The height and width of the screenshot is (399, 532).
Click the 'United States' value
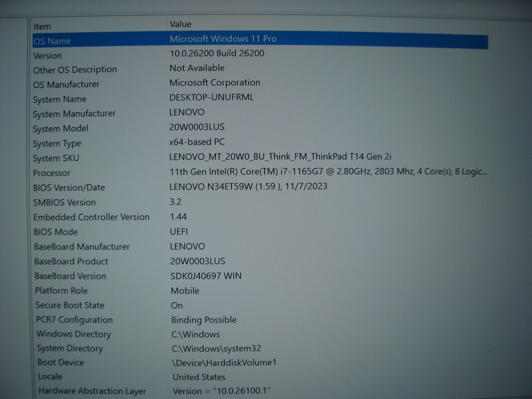pos(199,377)
